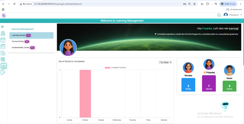Screen dimensions: 244x124
Task: Bookmark this page with the star icon
Action: pos(194,4)
